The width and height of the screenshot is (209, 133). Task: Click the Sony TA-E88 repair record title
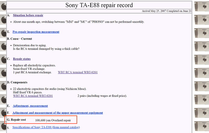pos(99,5)
